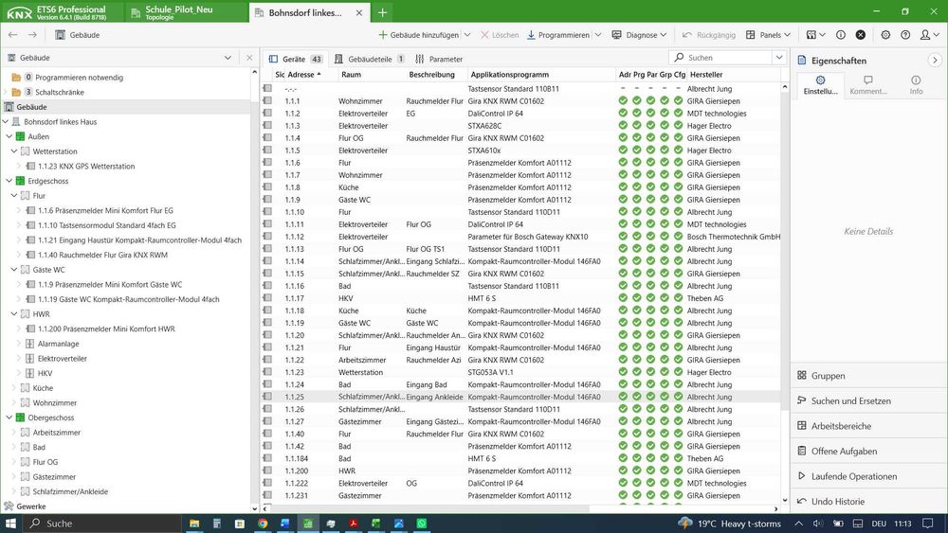948x533 pixels.
Task: Expand the Arbeitszimmer room node
Action: tap(14, 433)
